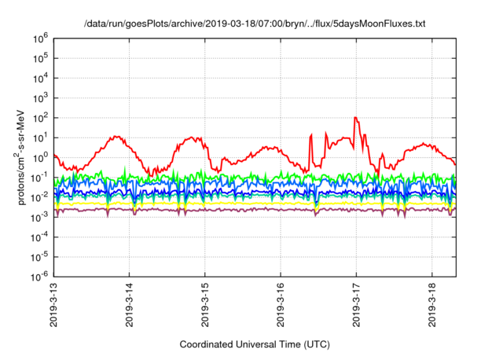Click the file path title above the chart
Screen dimensions: 503x352
[255, 24]
